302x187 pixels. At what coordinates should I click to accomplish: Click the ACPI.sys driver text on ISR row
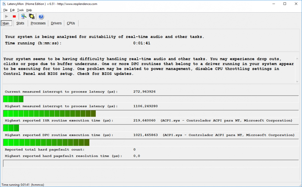[226, 120]
